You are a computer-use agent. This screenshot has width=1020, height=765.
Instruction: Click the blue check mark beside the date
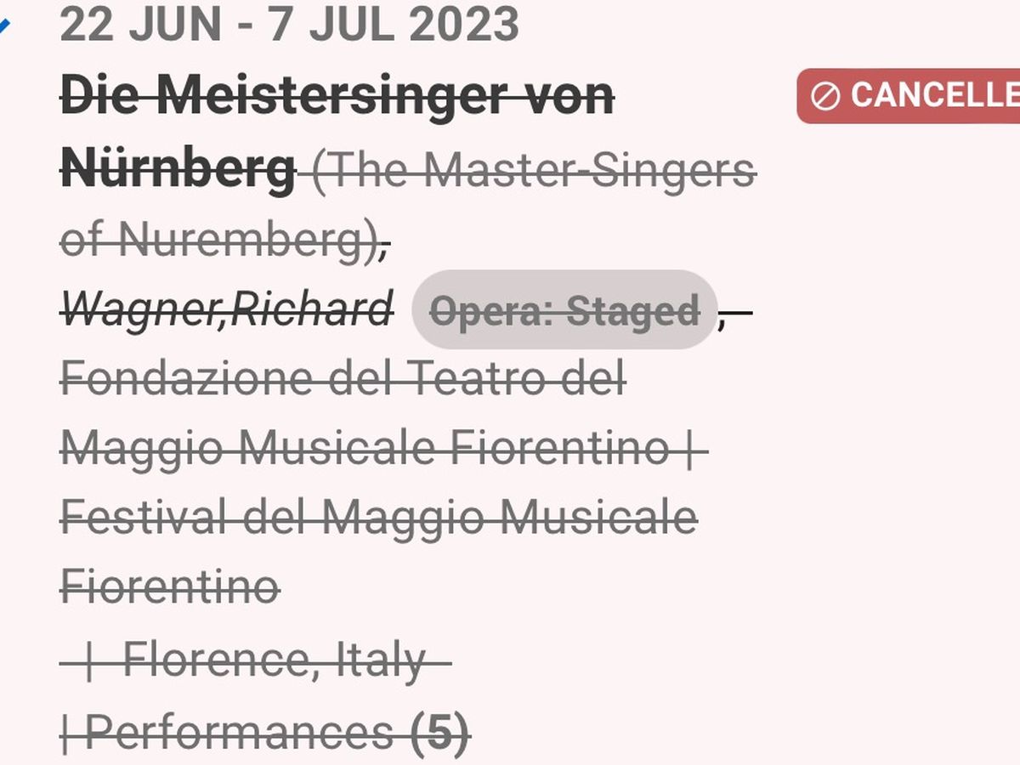4,25
